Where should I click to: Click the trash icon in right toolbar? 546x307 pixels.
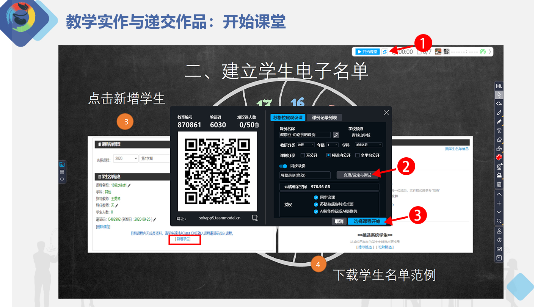(499, 185)
